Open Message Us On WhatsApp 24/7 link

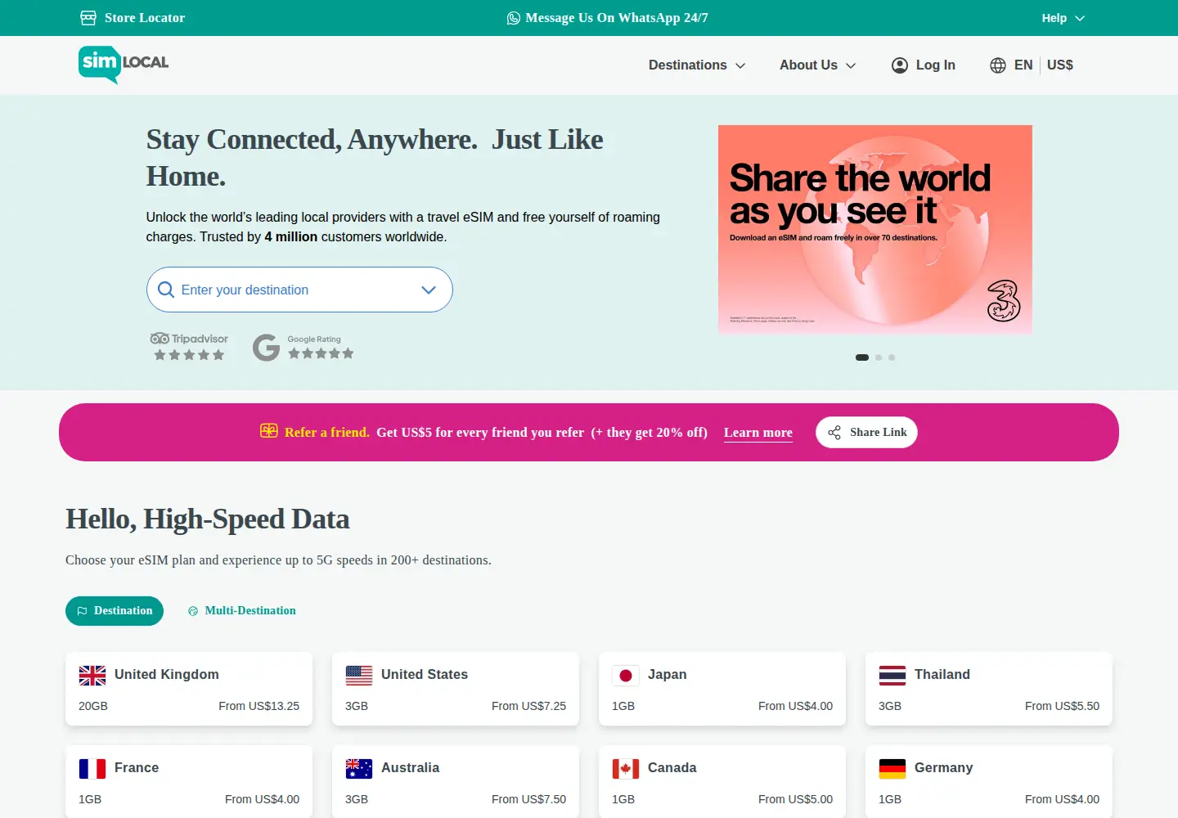(x=608, y=18)
